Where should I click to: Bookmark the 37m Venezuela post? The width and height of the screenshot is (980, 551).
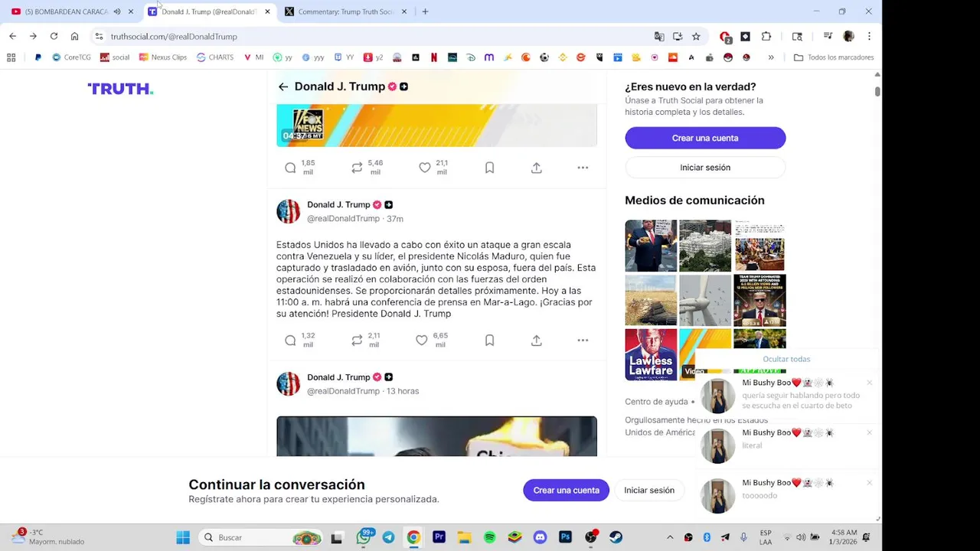[490, 341]
